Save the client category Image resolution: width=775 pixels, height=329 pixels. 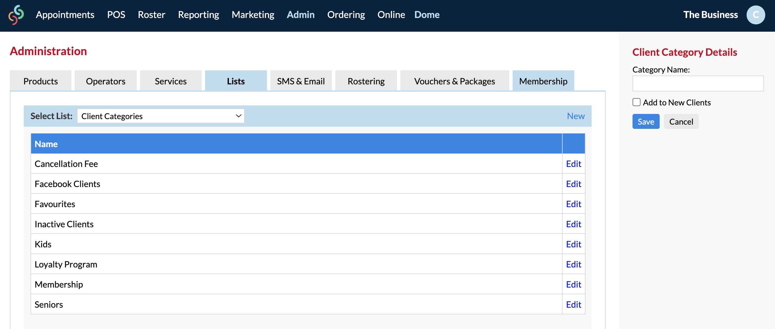646,122
